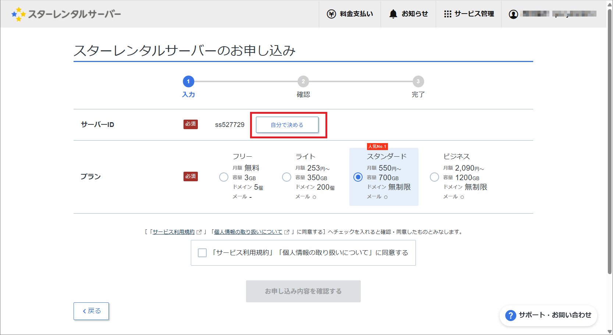Open the サービス利用規約 link
This screenshot has width=613, height=335.
(174, 232)
